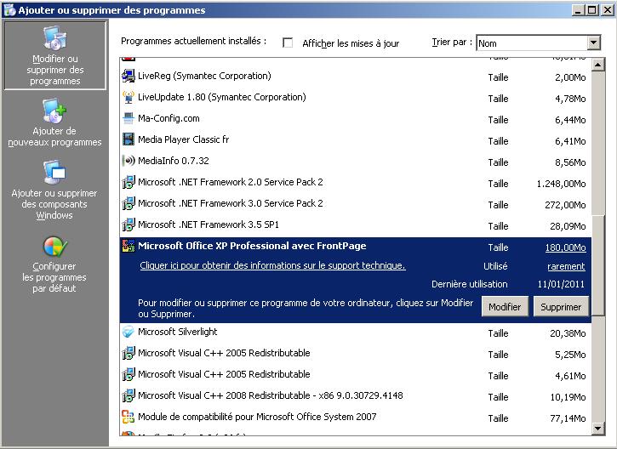The height and width of the screenshot is (449, 617).
Task: Click the Modifier button
Action: pyautogui.click(x=505, y=307)
